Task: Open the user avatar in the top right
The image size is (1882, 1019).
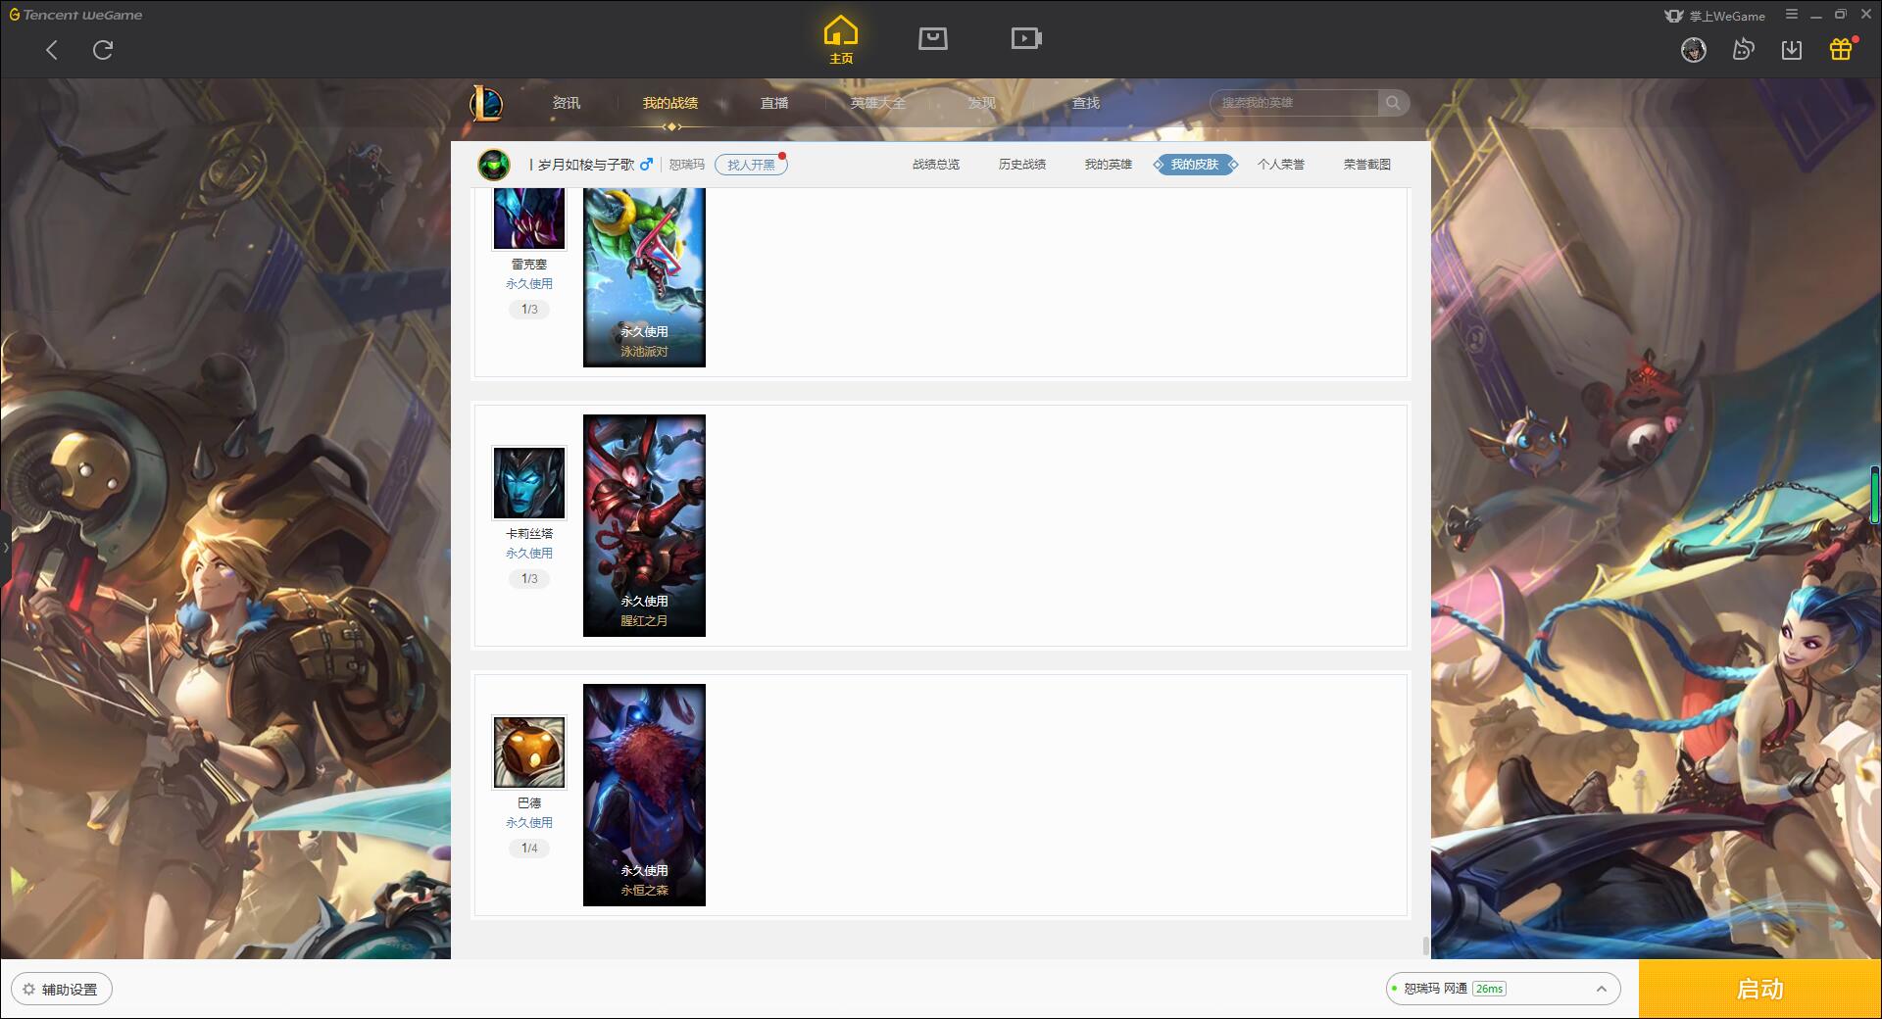Action: [x=1693, y=50]
